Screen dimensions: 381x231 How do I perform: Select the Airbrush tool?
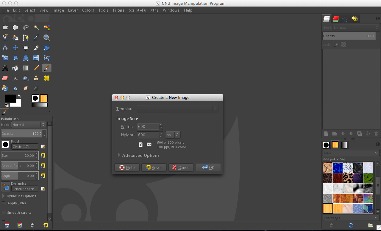coord(15,78)
